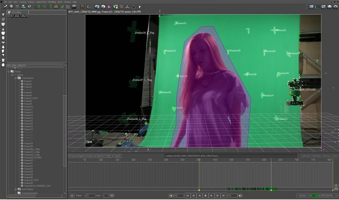Click the vertical scrollbar of the feature tree
This screenshot has width=339, height=200.
65,131
